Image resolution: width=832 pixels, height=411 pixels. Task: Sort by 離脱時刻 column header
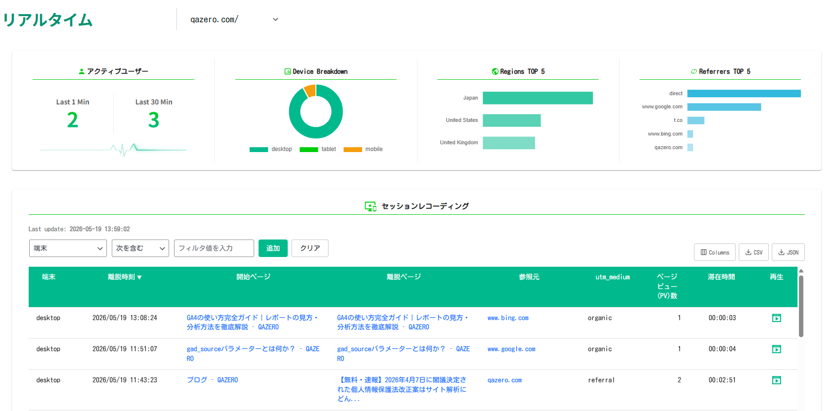(125, 277)
